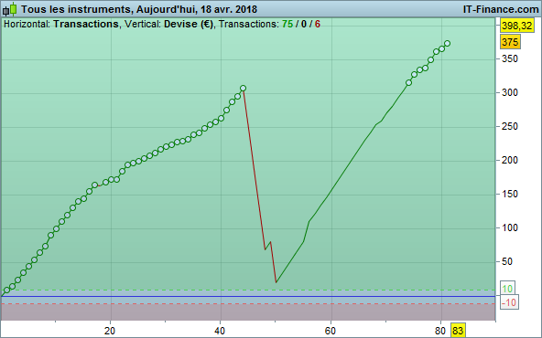Click the red losing transactions count 6
Image resolution: width=542 pixels, height=338 pixels.
(x=318, y=24)
